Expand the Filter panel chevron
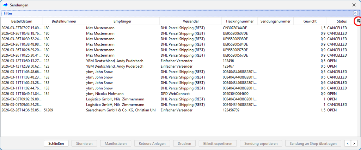The height and width of the screenshot is (150, 361). pyautogui.click(x=355, y=13)
